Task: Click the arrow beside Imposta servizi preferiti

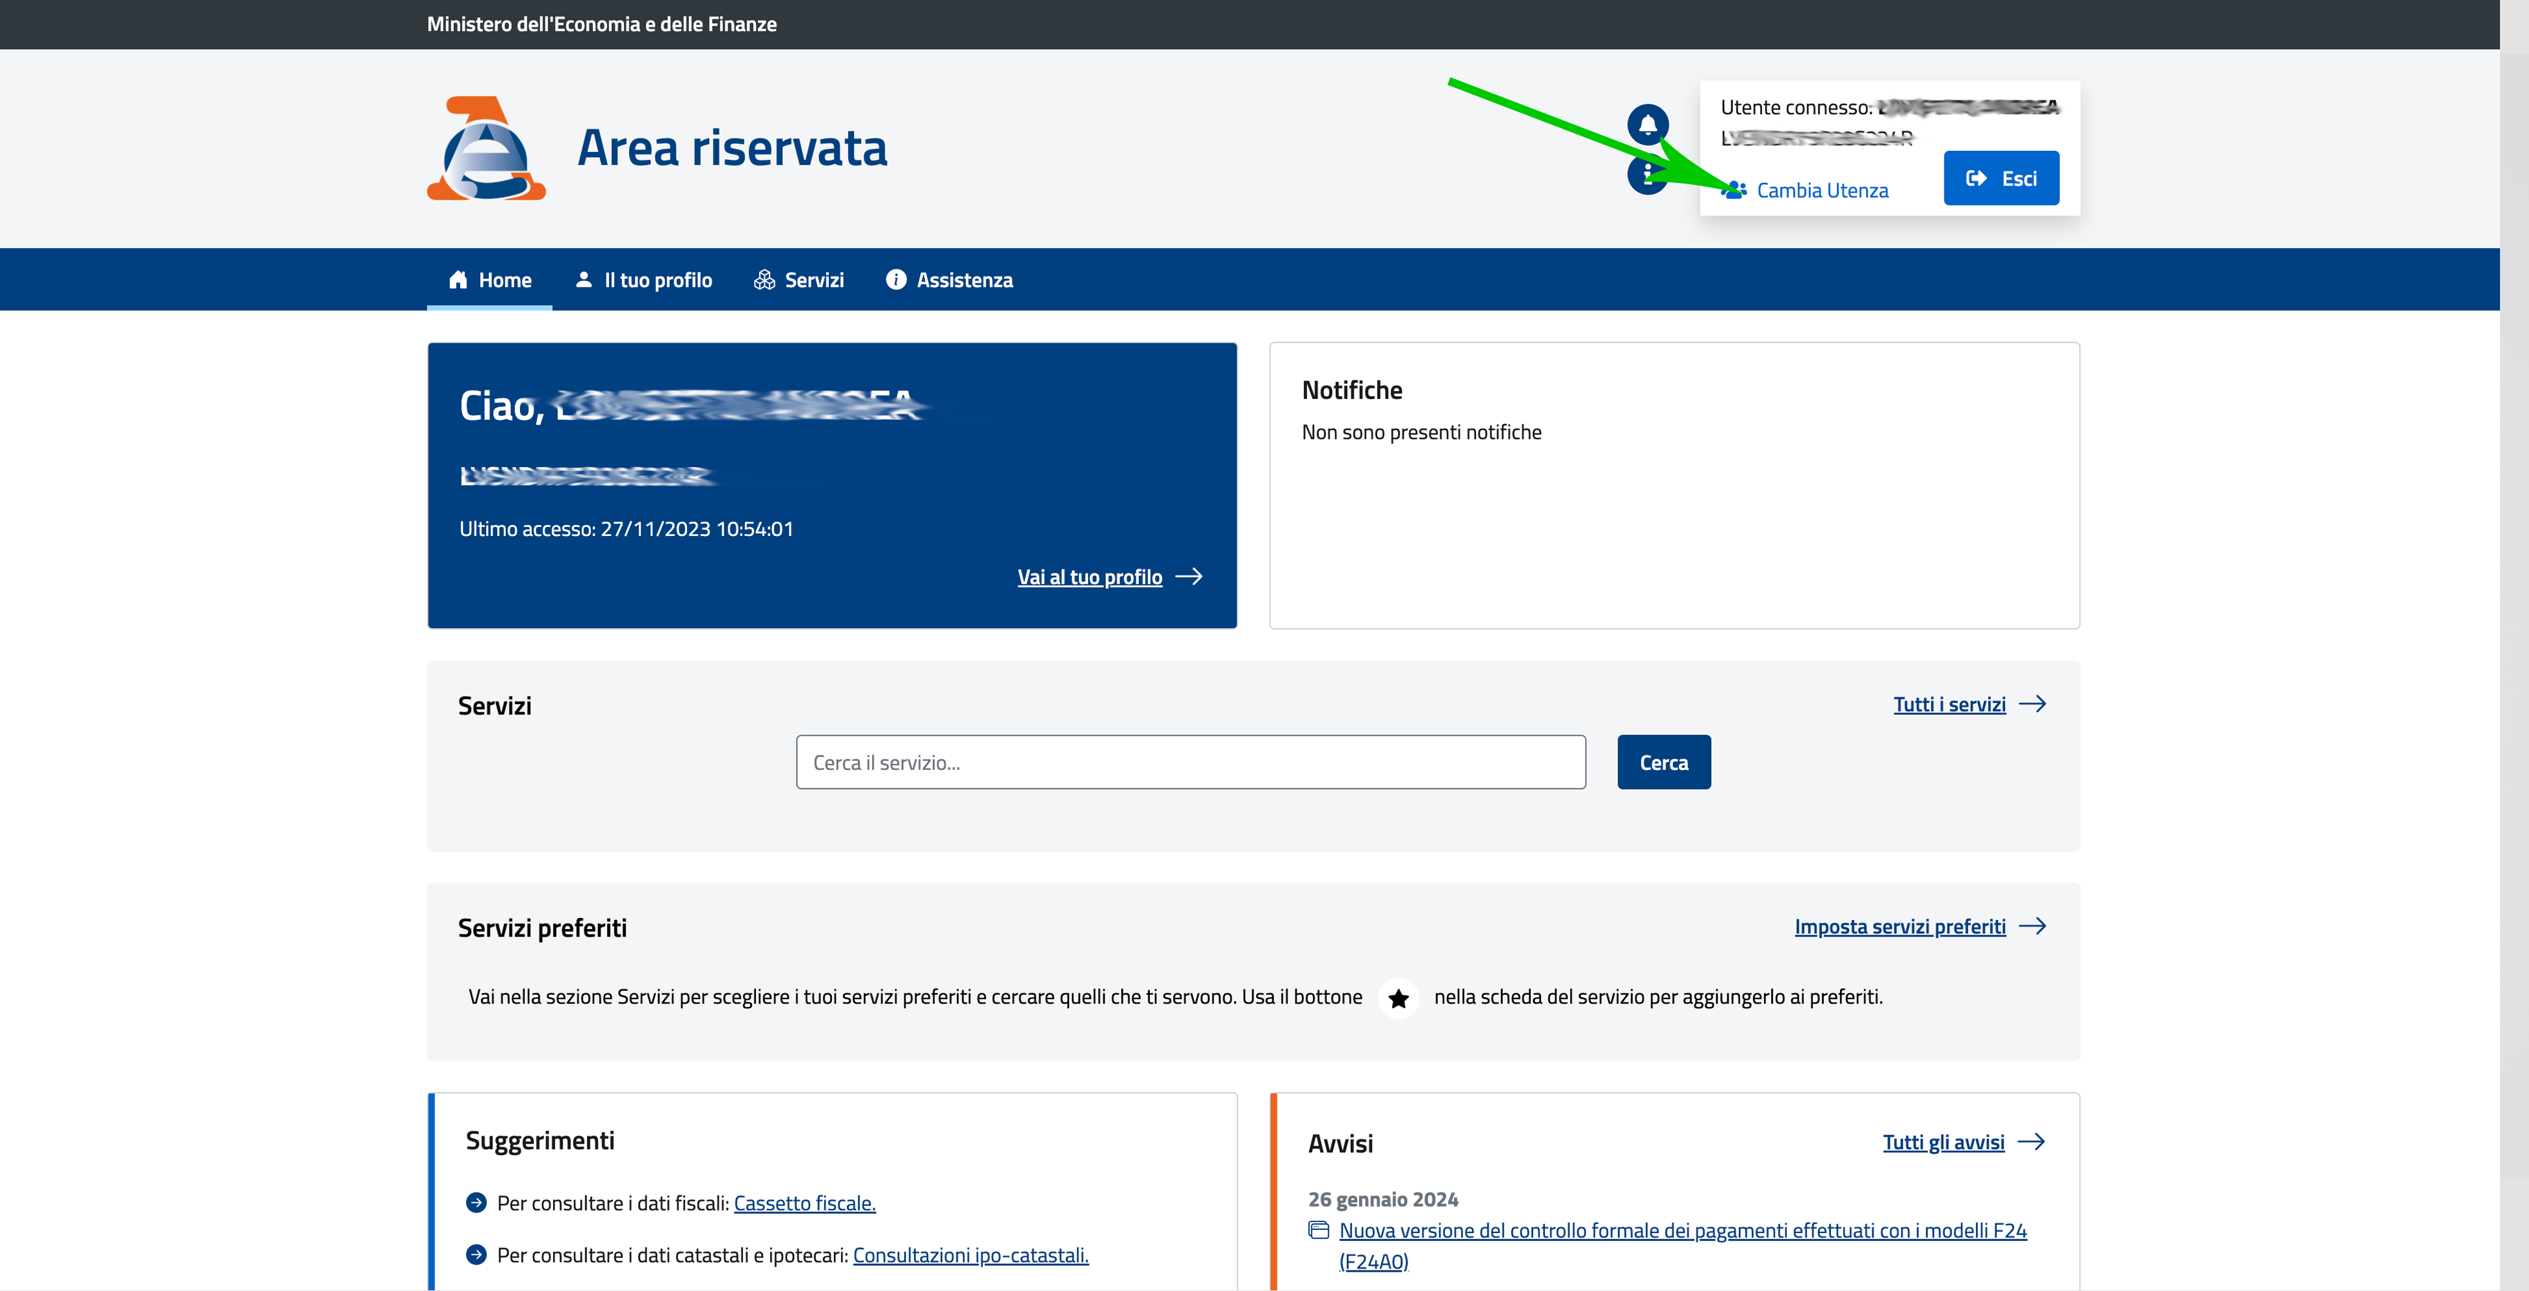Action: [2032, 926]
